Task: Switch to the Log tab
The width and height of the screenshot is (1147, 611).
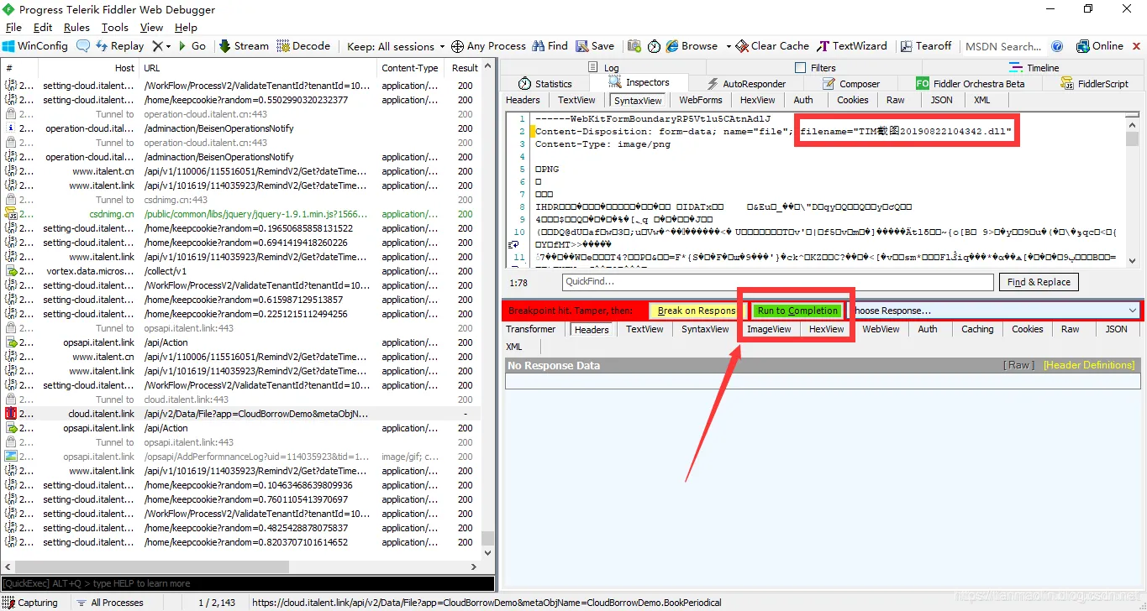Action: pyautogui.click(x=602, y=68)
